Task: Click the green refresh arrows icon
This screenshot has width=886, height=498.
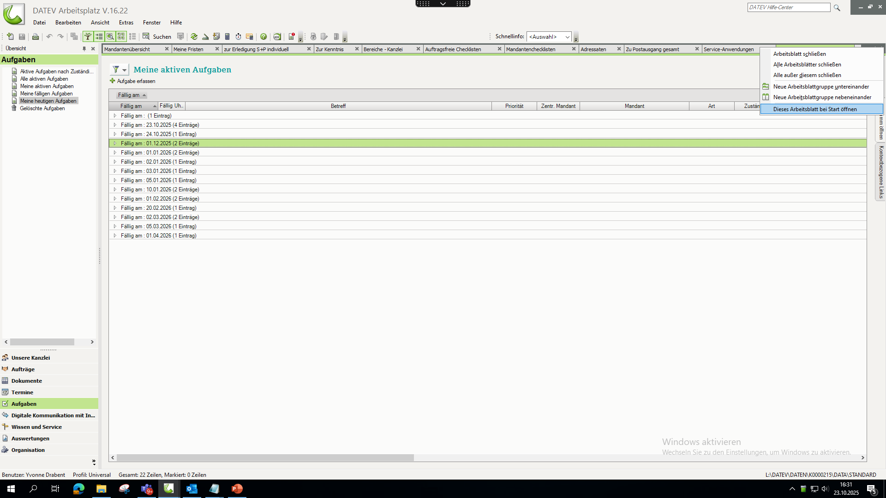Action: pyautogui.click(x=194, y=36)
